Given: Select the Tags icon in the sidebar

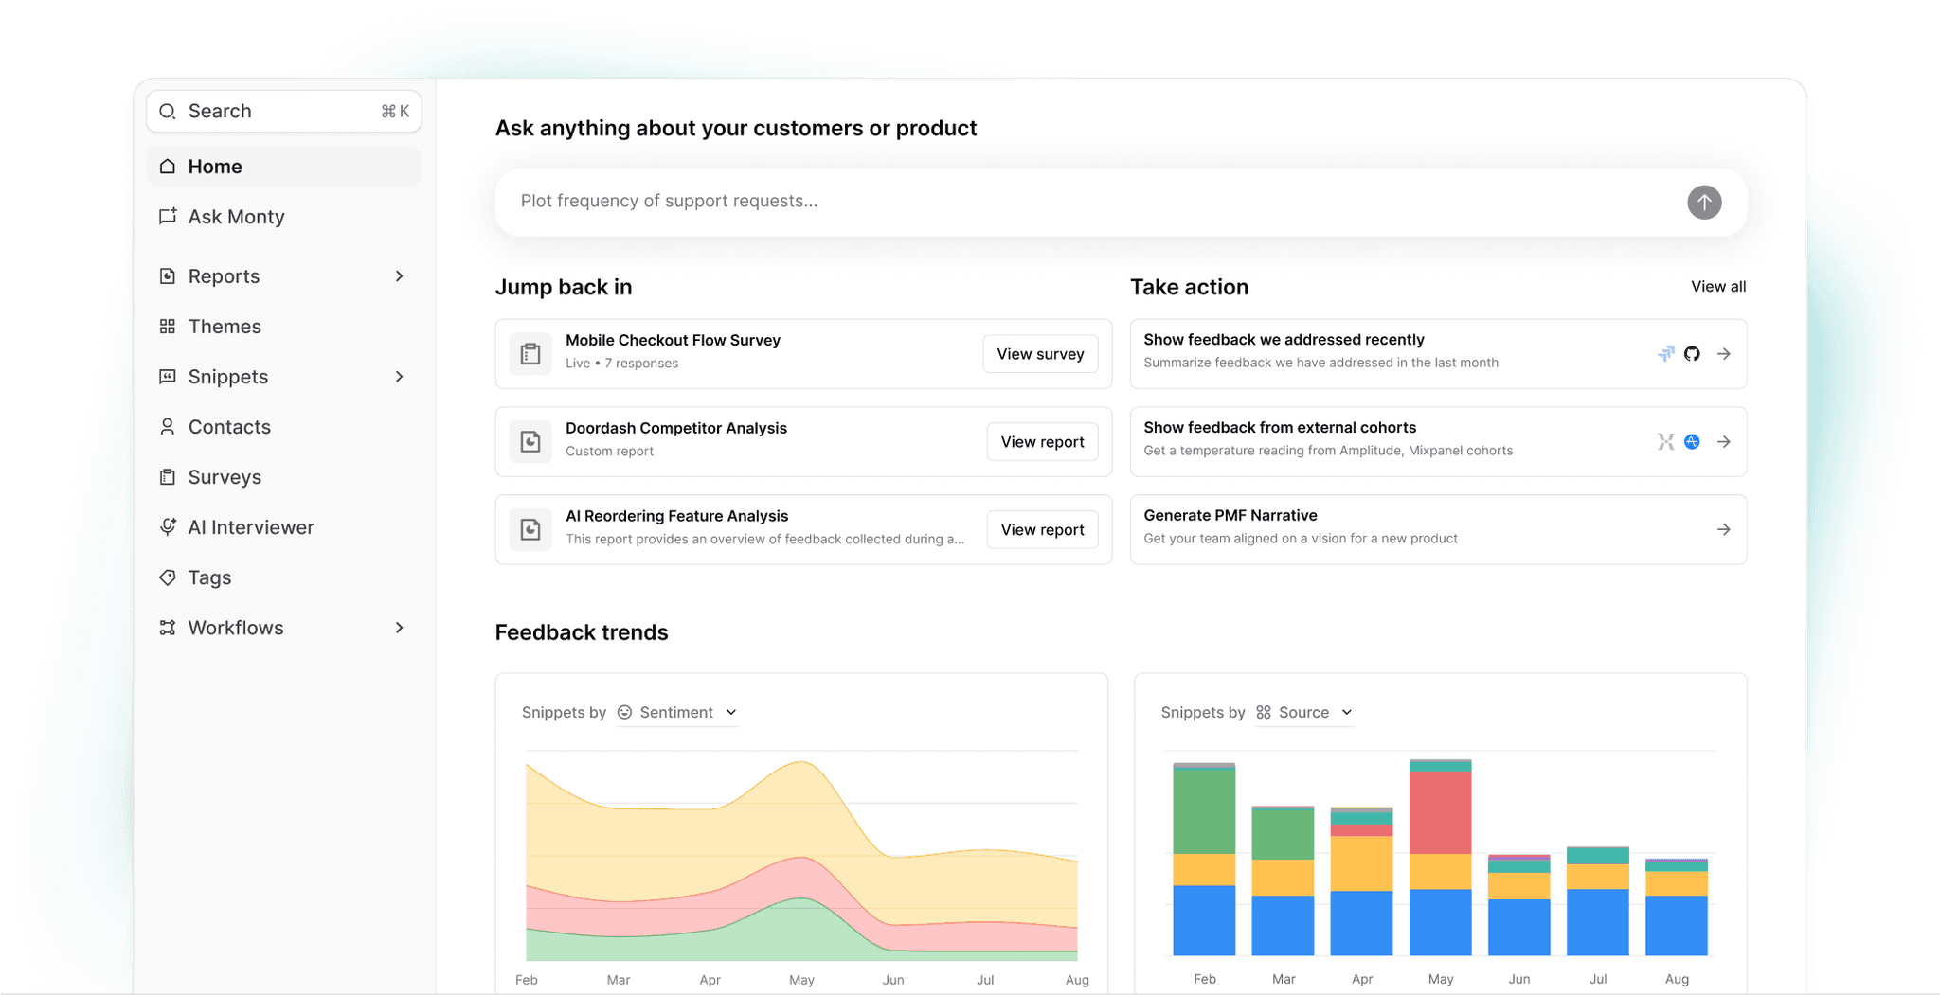Looking at the screenshot, I should [168, 577].
